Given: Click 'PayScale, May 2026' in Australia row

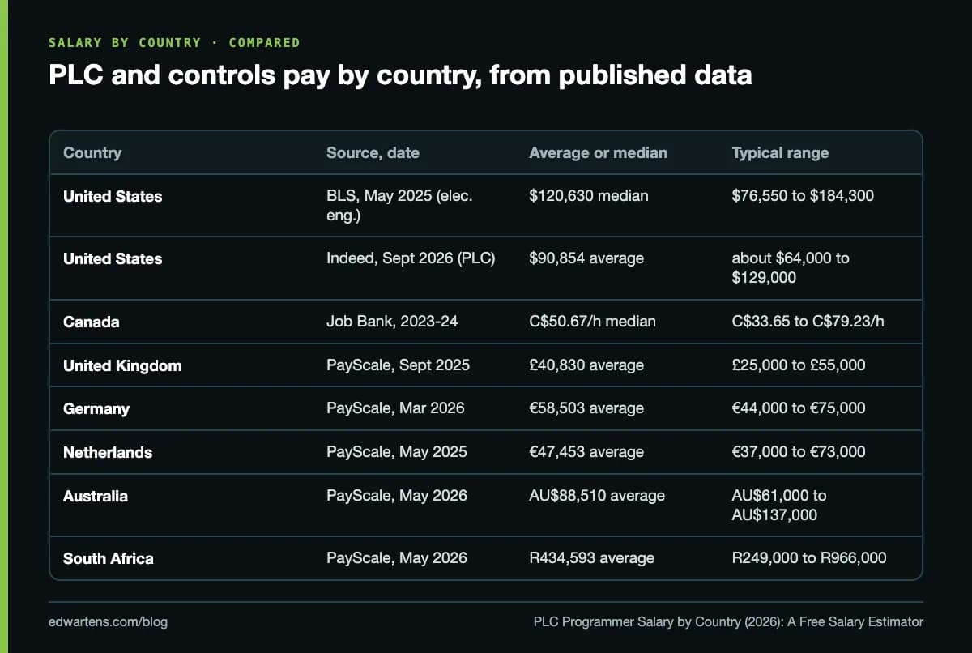Looking at the screenshot, I should pos(397,496).
